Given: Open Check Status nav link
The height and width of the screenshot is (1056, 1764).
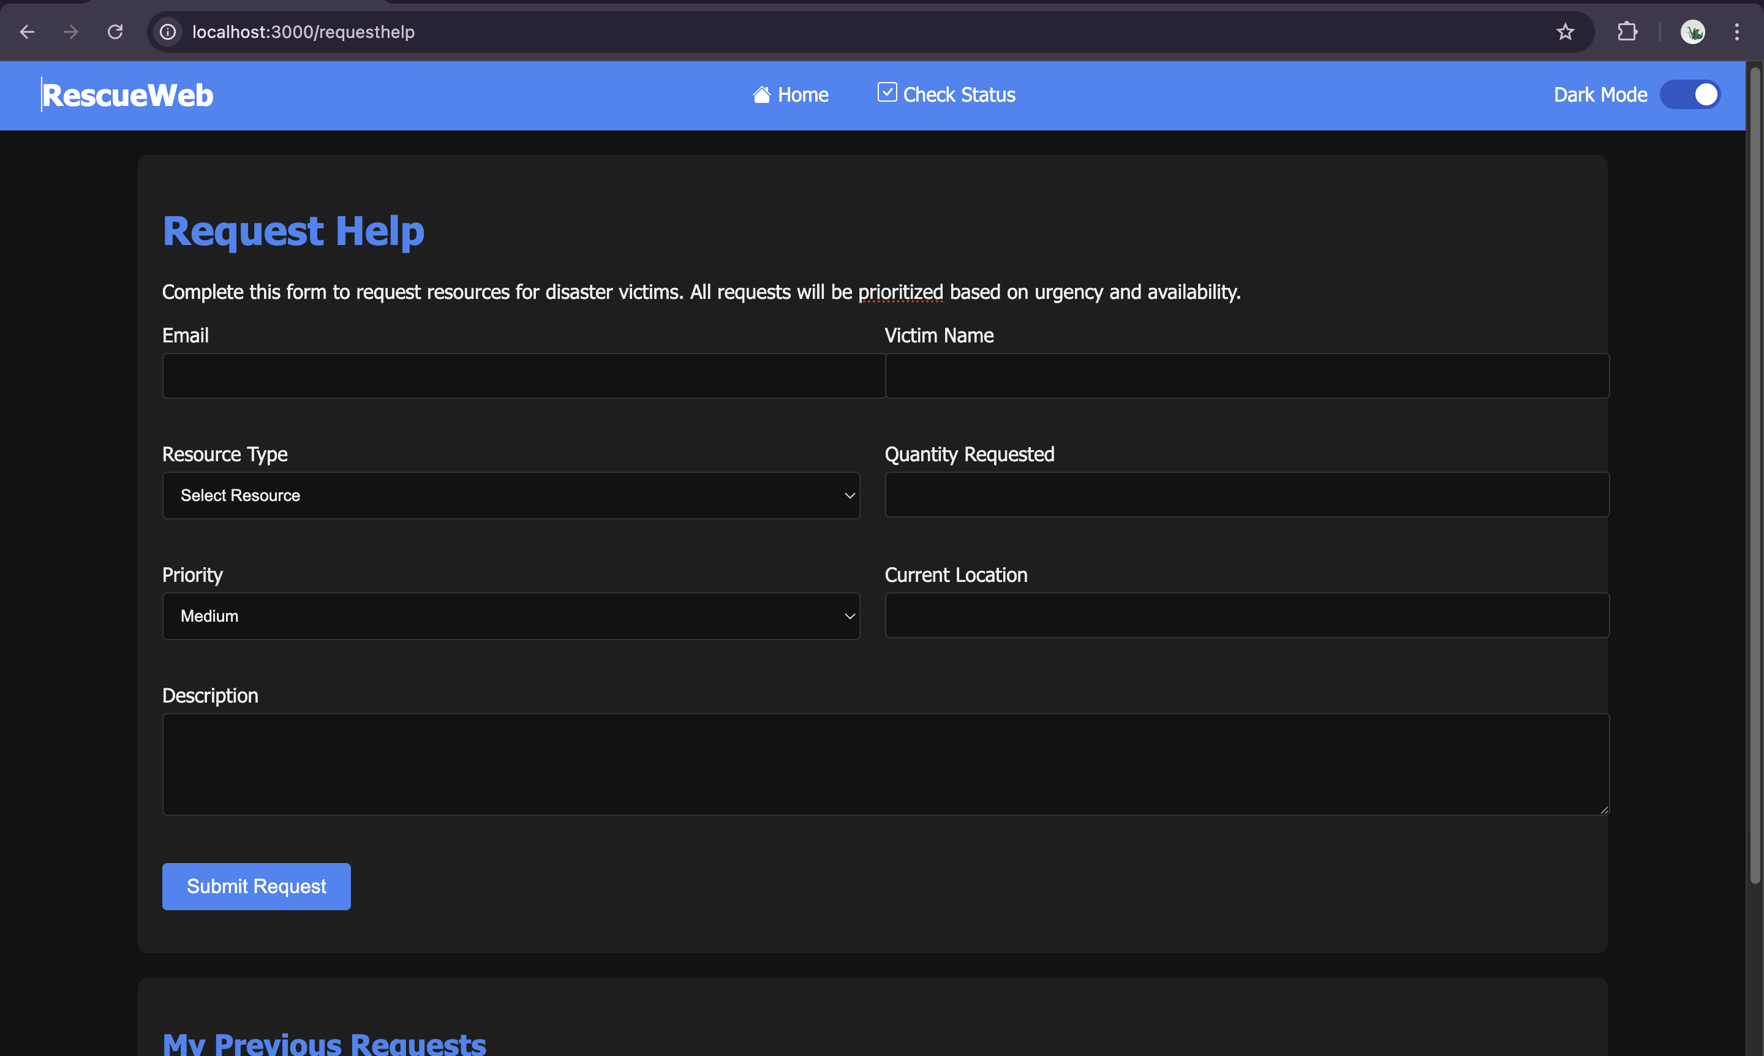Looking at the screenshot, I should click(x=959, y=95).
